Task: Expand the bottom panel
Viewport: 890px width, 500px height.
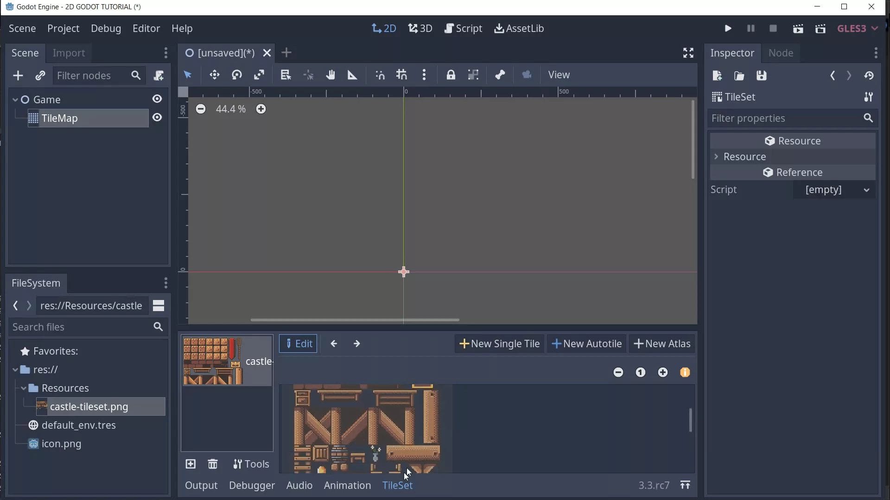Action: 685,485
